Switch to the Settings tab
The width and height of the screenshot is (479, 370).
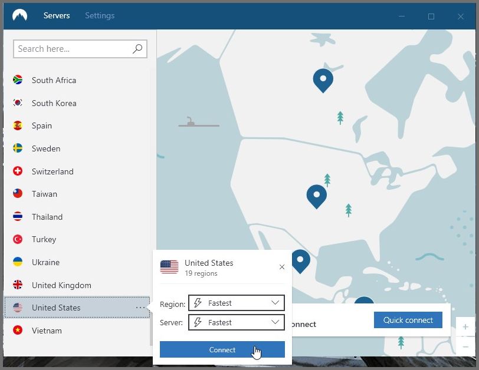(100, 15)
